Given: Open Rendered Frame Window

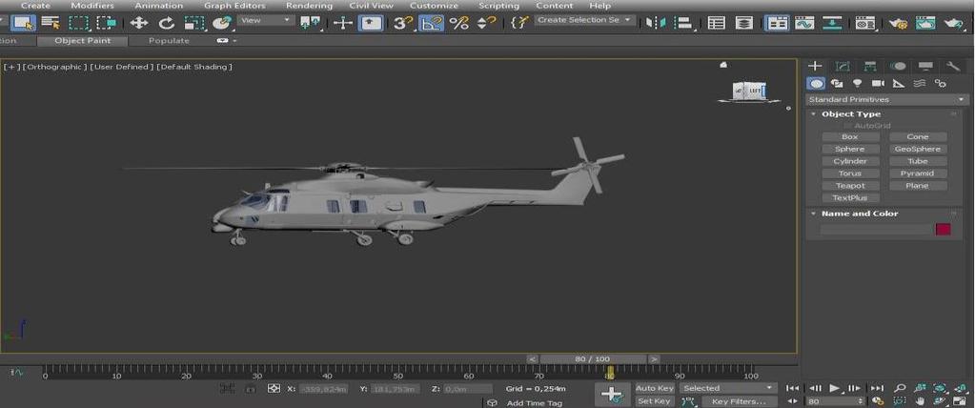Looking at the screenshot, I should 926,23.
